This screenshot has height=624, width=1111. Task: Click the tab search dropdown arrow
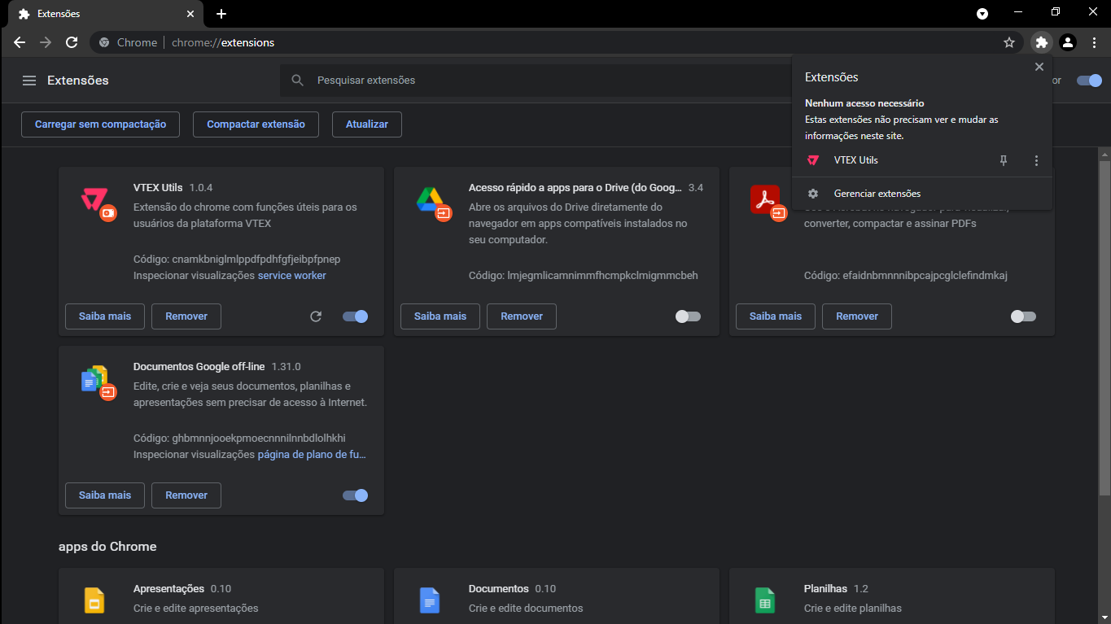(x=982, y=14)
